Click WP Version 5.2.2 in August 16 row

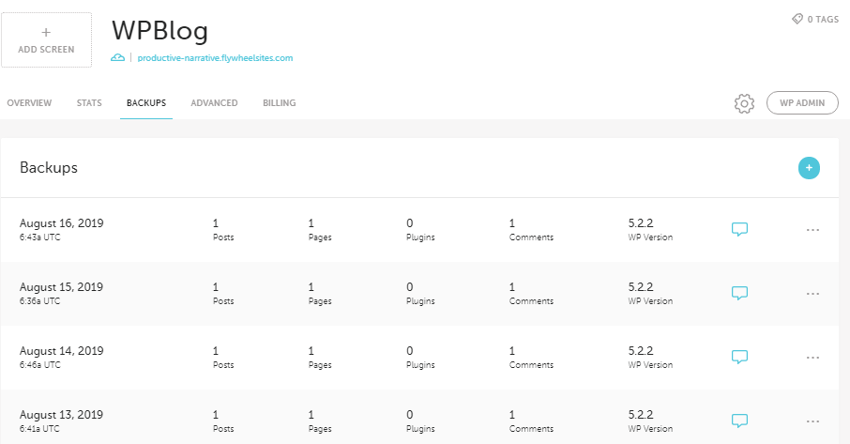click(650, 230)
